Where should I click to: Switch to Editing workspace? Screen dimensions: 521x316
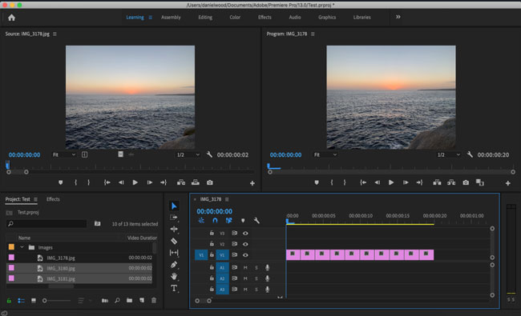(x=205, y=18)
